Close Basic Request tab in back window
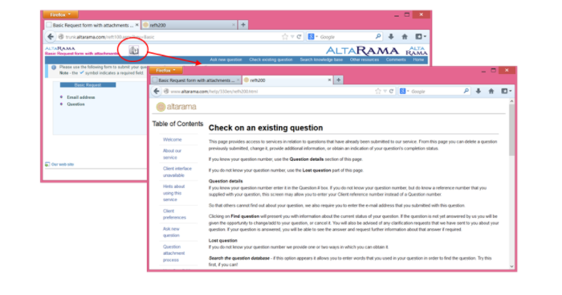The height and width of the screenshot is (295, 562). point(137,25)
